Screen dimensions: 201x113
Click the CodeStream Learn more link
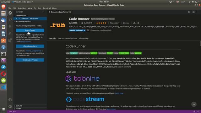pyautogui.click(x=111, y=109)
